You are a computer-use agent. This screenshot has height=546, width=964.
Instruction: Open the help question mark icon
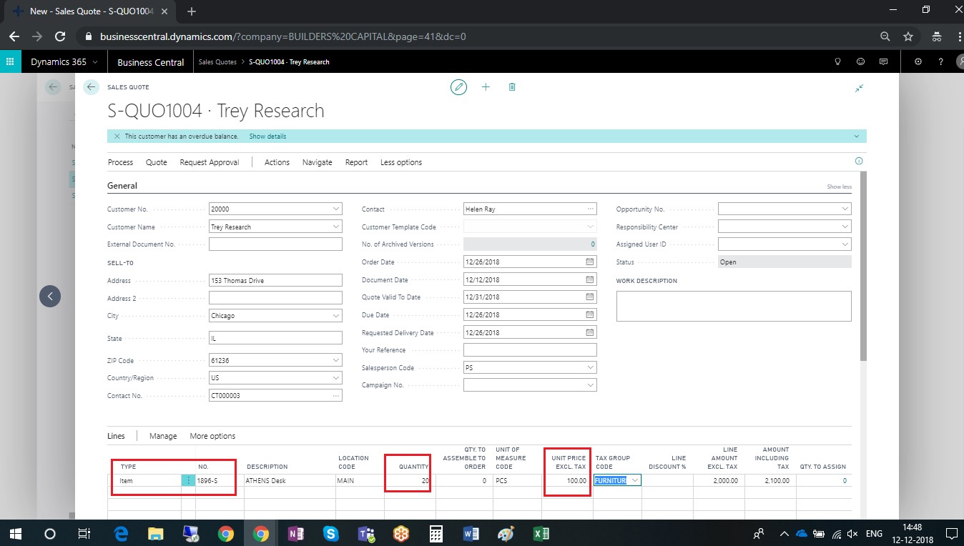coord(941,62)
